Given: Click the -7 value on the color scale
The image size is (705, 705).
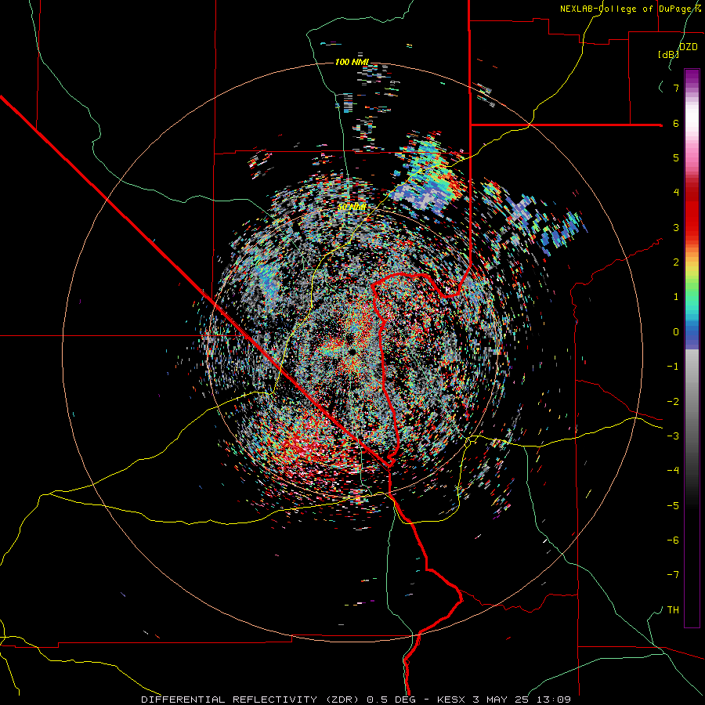Looking at the screenshot, I should [x=673, y=575].
